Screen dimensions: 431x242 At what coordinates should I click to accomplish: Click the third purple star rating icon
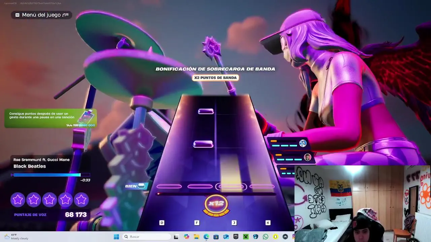click(49, 200)
